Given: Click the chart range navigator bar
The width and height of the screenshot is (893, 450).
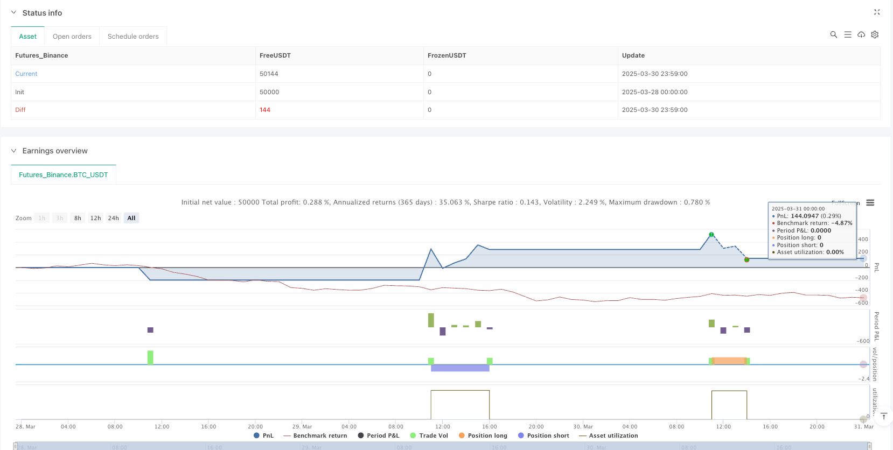Looking at the screenshot, I should point(442,446).
